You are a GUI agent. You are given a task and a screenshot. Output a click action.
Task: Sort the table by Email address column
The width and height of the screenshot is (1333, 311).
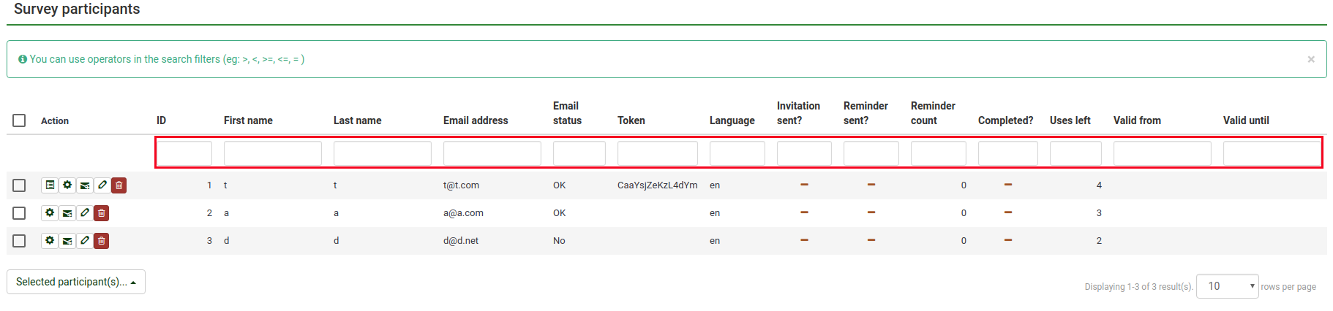(476, 120)
